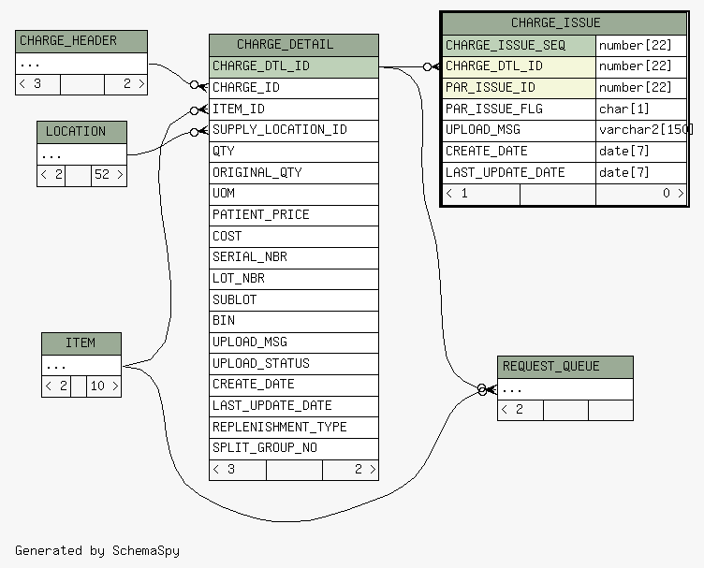Select the PAR_ISSUE_FLG column
704x568 pixels.
(519, 109)
